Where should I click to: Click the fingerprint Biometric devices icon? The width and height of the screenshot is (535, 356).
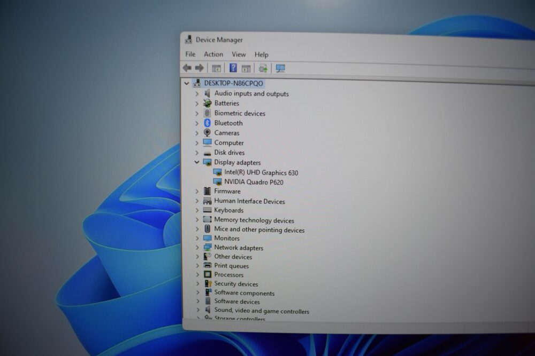(x=207, y=113)
